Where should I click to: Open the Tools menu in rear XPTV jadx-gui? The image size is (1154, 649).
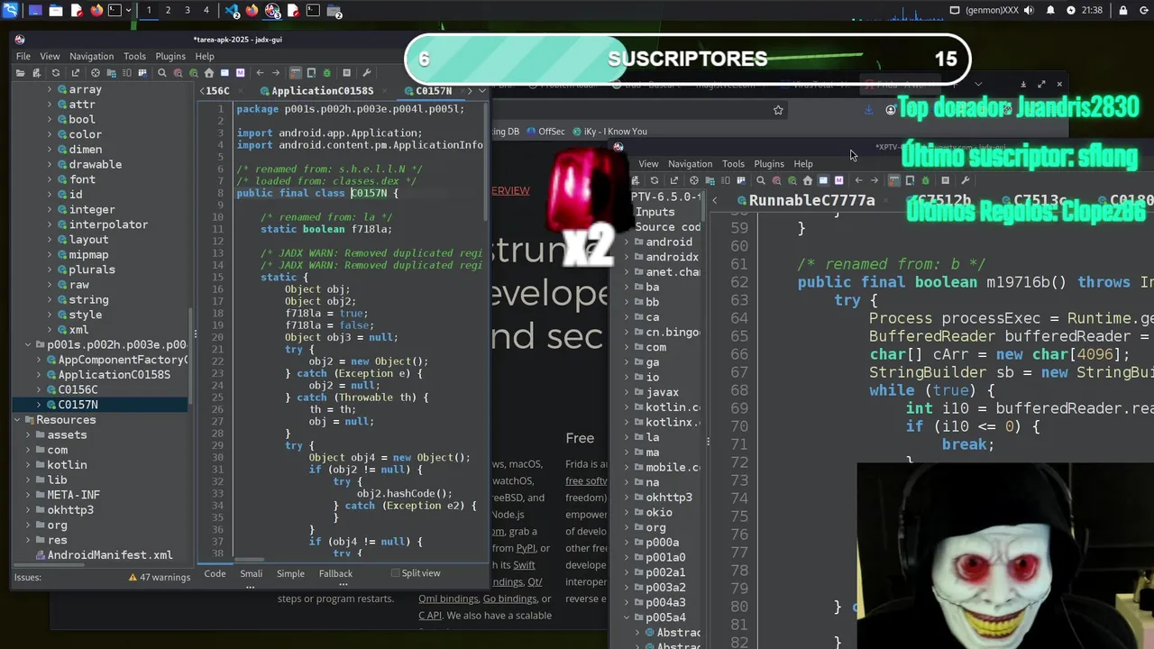pyautogui.click(x=733, y=164)
